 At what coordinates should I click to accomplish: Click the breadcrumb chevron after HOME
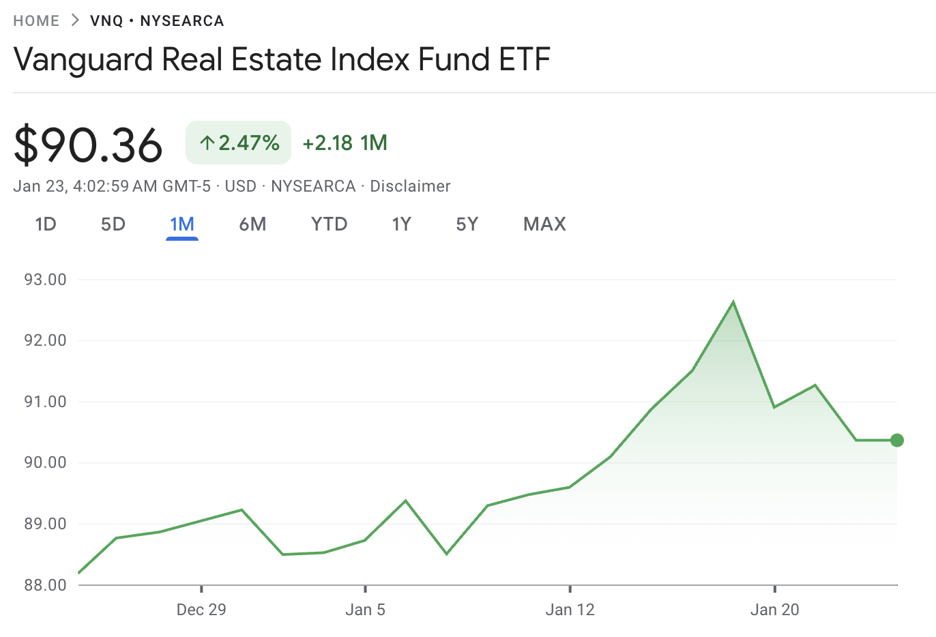click(x=73, y=20)
